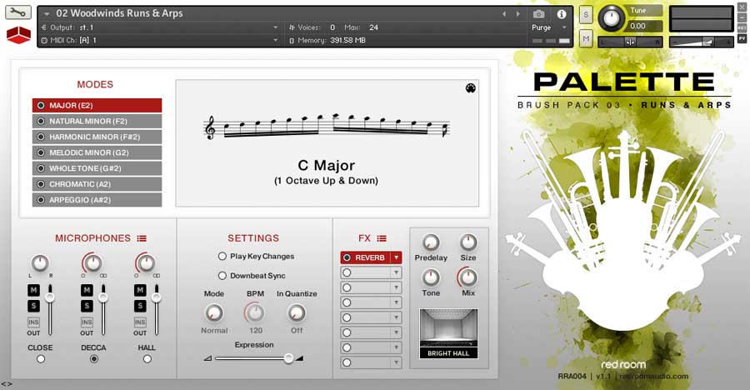This screenshot has width=750, height=390.
Task: Click the reverb Predelay knob
Action: 431,242
